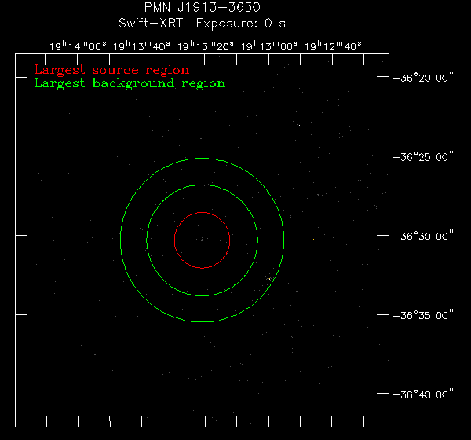Click the 'PMN J1913-3630' title text
The height and width of the screenshot is (440, 471).
(x=203, y=7)
